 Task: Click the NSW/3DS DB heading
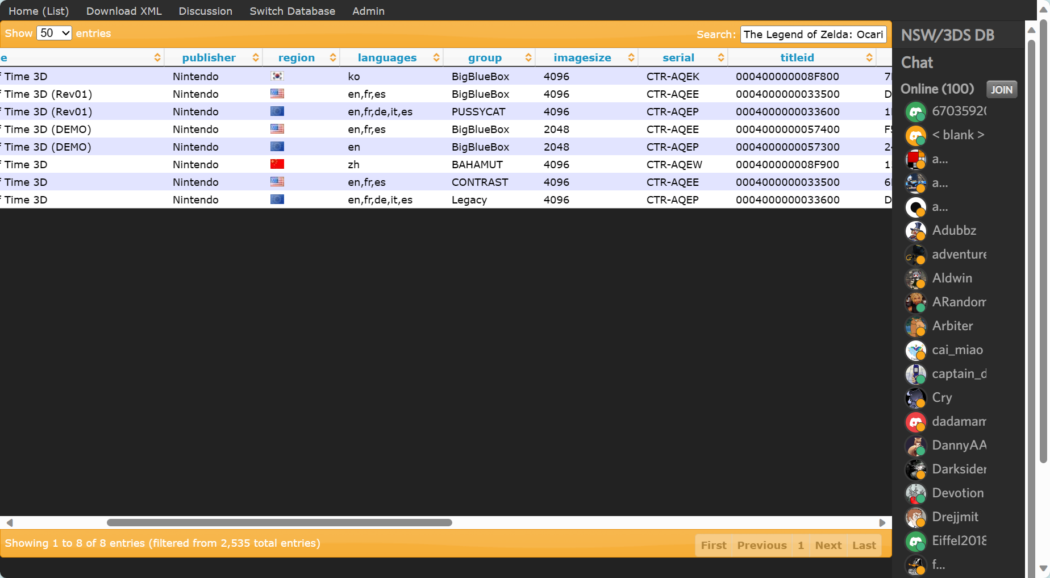pyautogui.click(x=948, y=35)
